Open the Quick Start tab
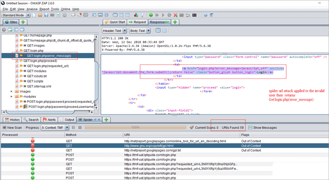The image size is (329, 180). (115, 22)
